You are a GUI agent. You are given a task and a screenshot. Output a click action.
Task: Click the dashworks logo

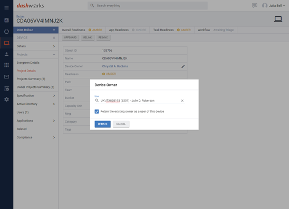[30, 6]
